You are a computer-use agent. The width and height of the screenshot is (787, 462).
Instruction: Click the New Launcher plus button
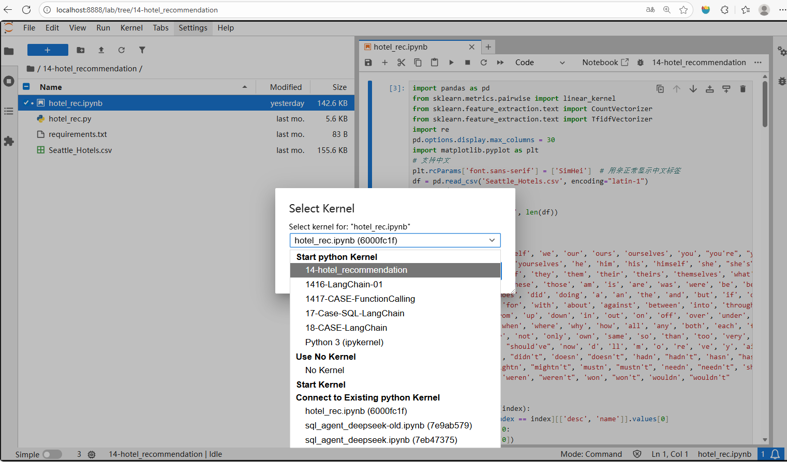(48, 50)
